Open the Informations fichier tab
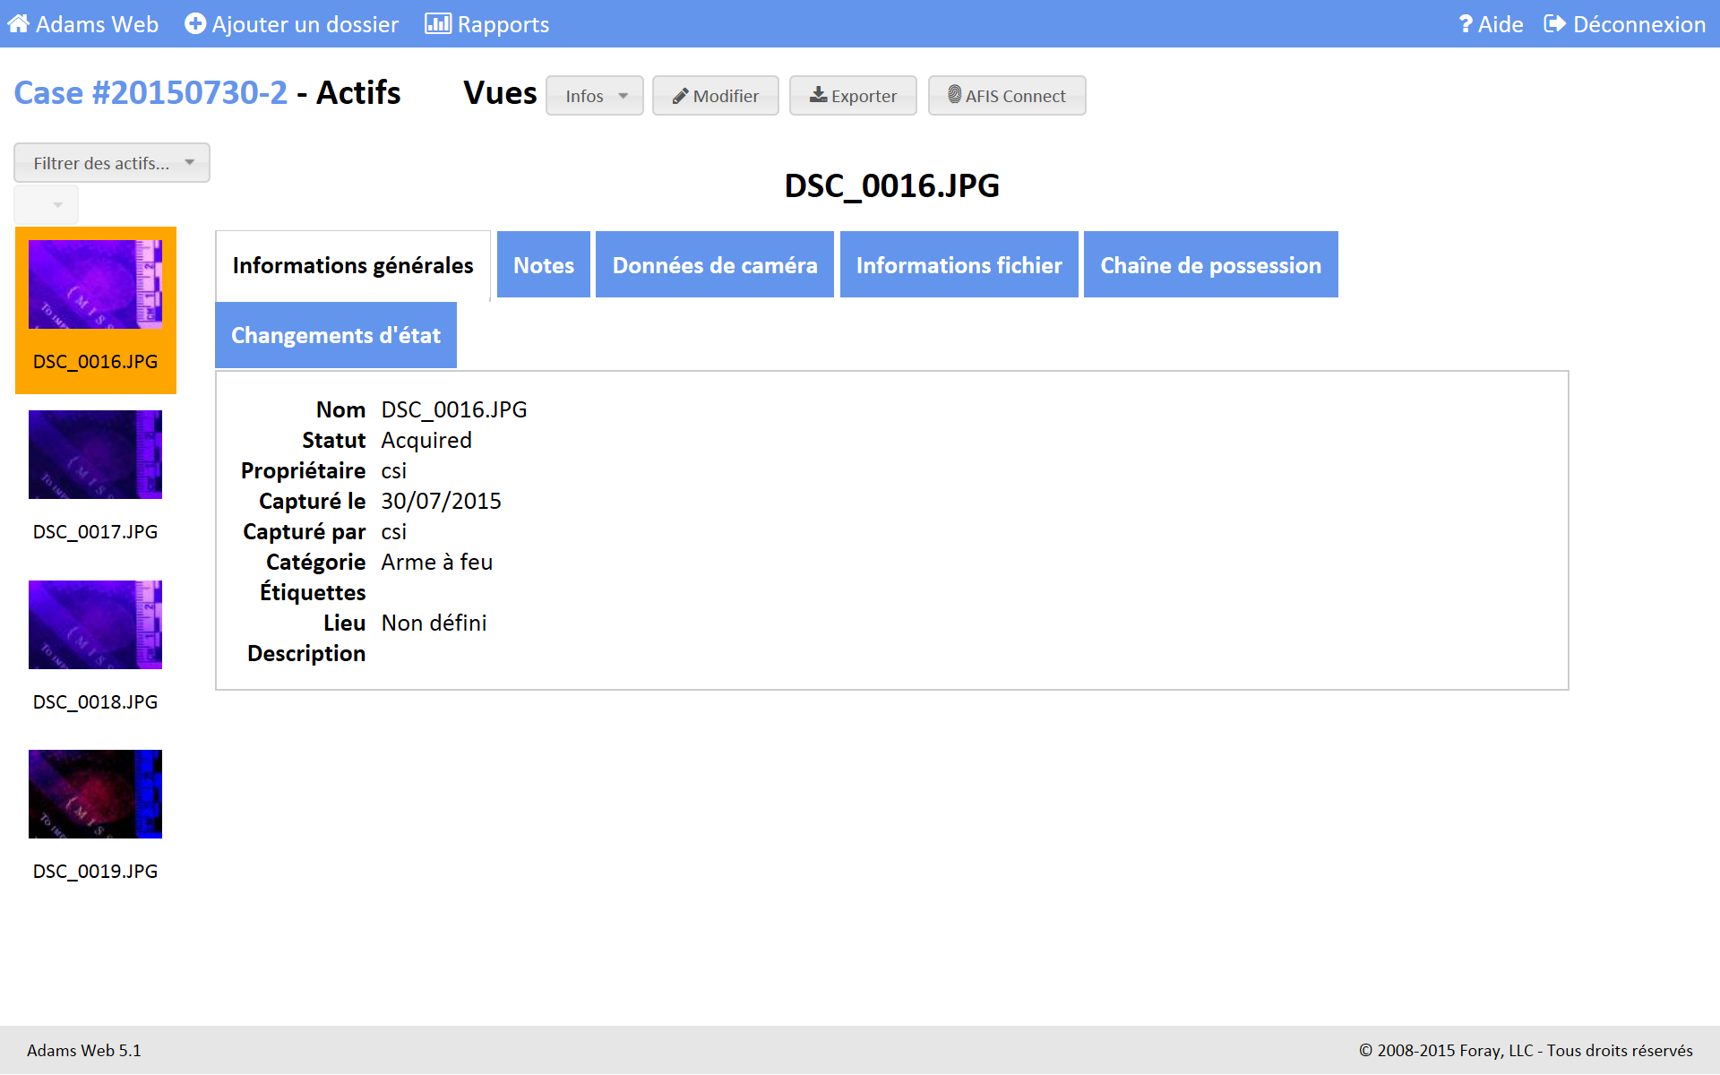1720x1075 pixels. (x=959, y=265)
